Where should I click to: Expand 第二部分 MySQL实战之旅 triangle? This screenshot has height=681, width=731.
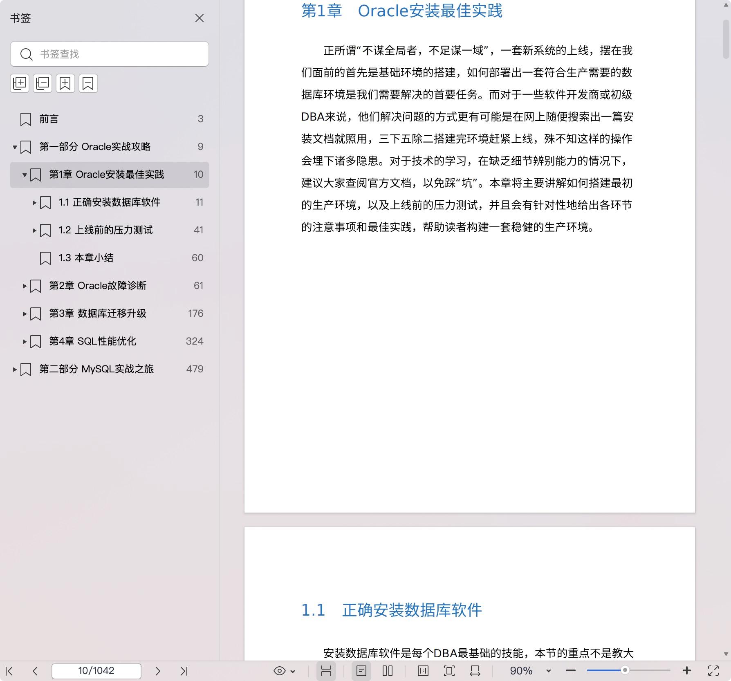[x=15, y=369]
